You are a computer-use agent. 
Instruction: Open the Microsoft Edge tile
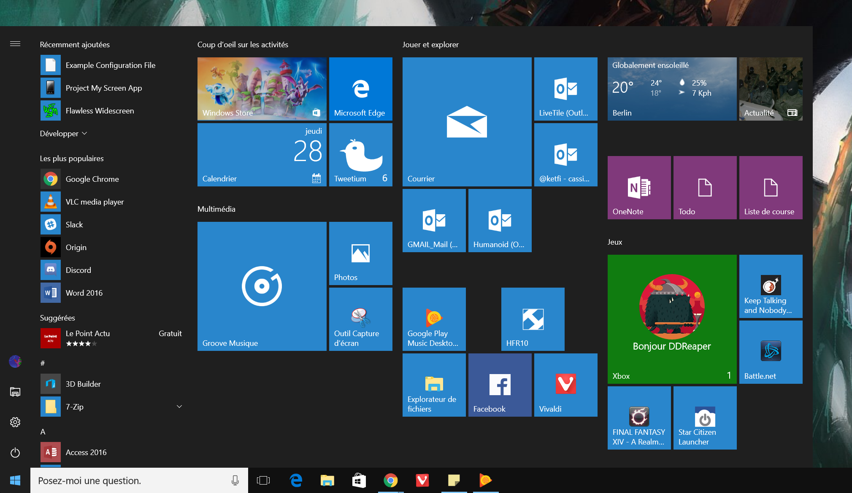(361, 89)
